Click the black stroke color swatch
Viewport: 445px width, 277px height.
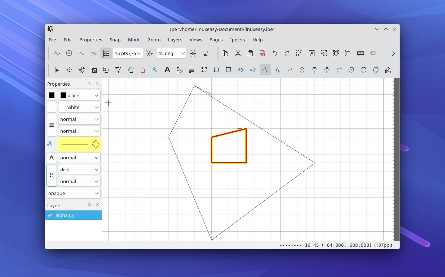[52, 95]
